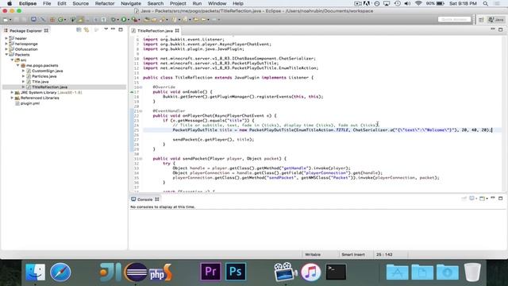Collapse the Packets project

point(6,55)
